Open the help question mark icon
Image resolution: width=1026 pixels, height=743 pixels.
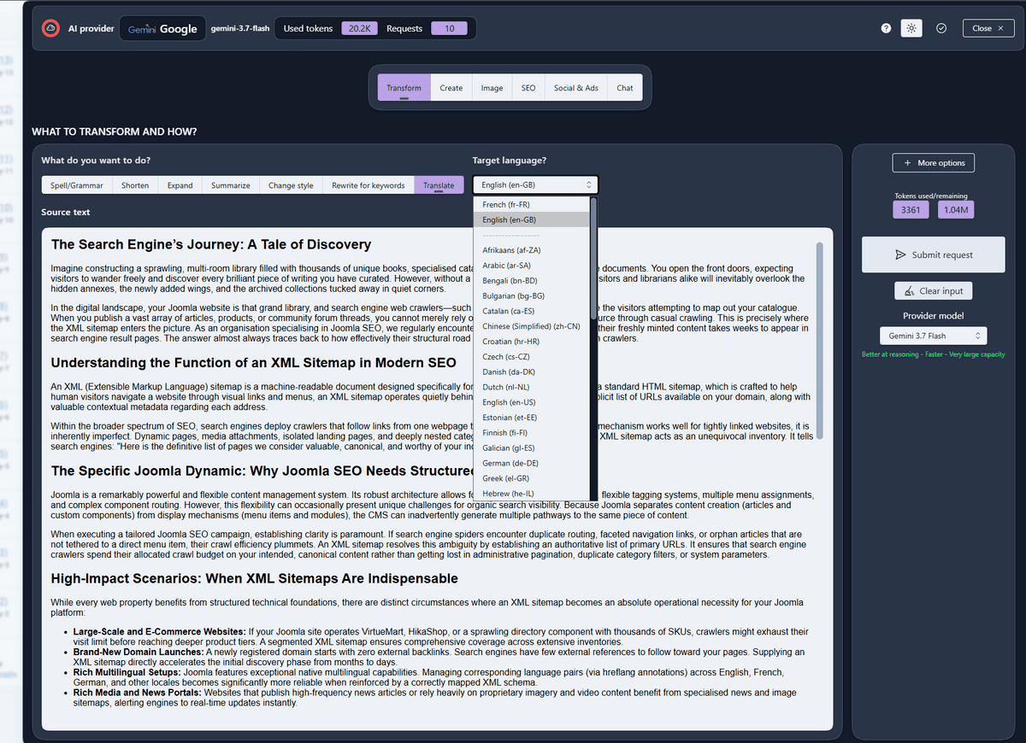[x=887, y=28]
